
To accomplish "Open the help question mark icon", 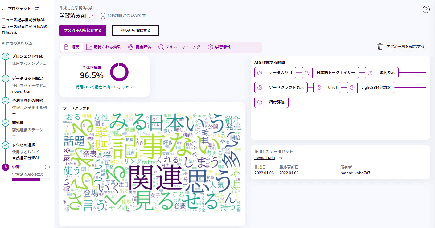I will [426, 10].
